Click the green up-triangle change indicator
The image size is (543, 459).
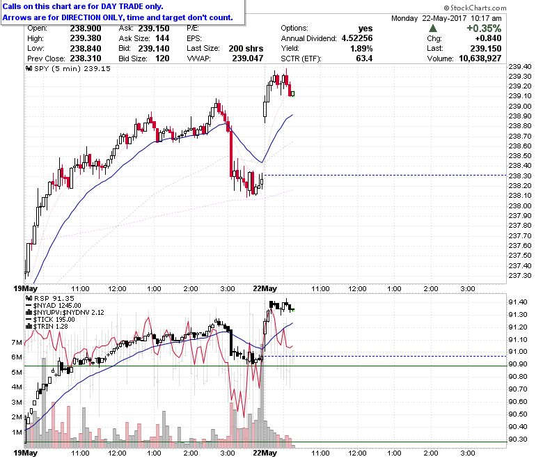433,29
